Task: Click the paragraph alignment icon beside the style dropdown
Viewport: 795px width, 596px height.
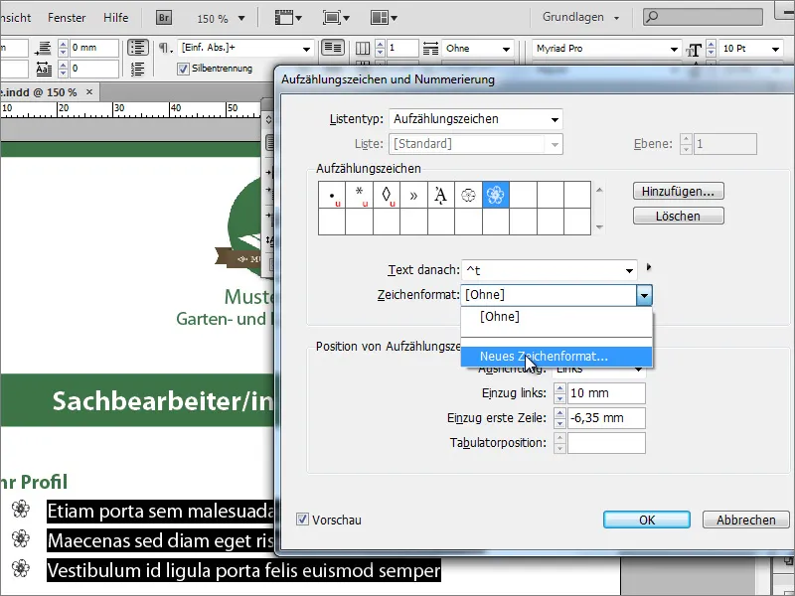Action: (333, 48)
